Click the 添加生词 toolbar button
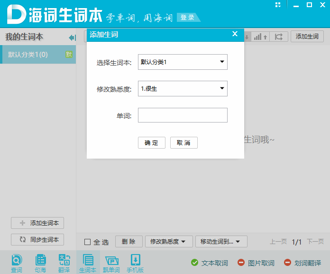Viewport: 330px width, 274px height. [307, 37]
